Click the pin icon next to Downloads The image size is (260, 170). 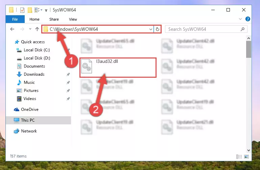(68, 74)
